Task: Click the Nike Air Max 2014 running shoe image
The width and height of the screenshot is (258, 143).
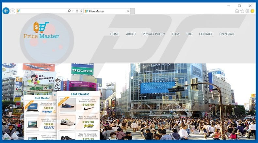Action: [68, 122]
